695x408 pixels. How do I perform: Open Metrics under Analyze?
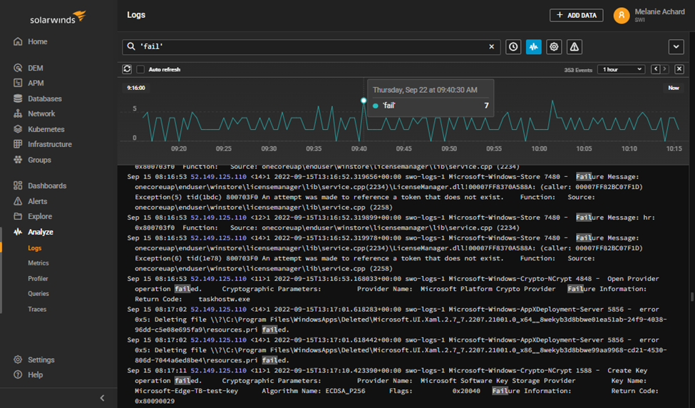(x=38, y=263)
